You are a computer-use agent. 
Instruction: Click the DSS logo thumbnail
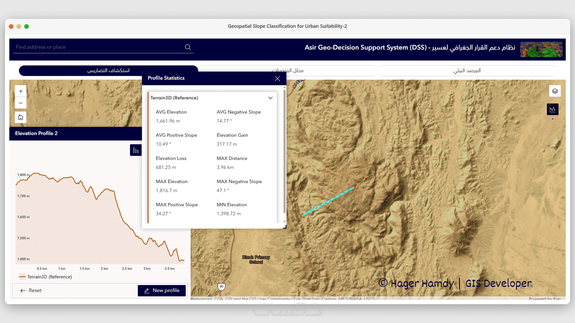541,49
